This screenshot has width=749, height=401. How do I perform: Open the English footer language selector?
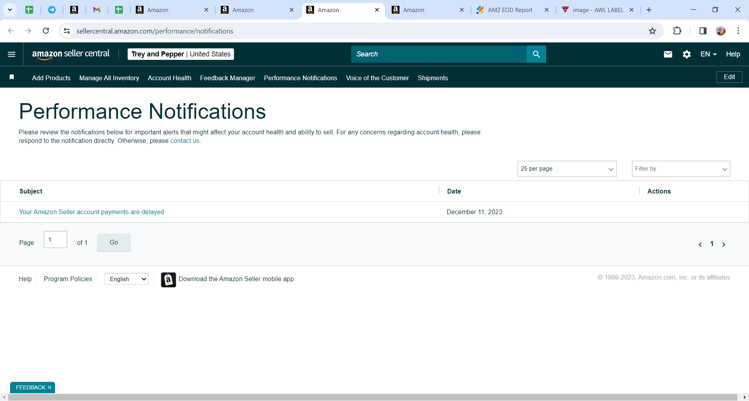(x=126, y=279)
